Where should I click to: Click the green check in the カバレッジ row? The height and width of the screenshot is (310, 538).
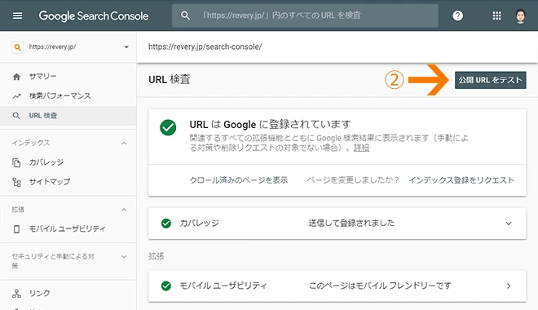click(x=166, y=224)
